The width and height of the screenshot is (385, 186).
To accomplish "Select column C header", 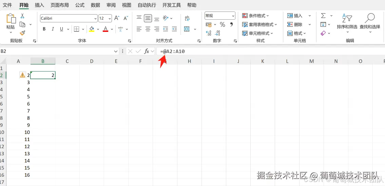I will (67, 61).
